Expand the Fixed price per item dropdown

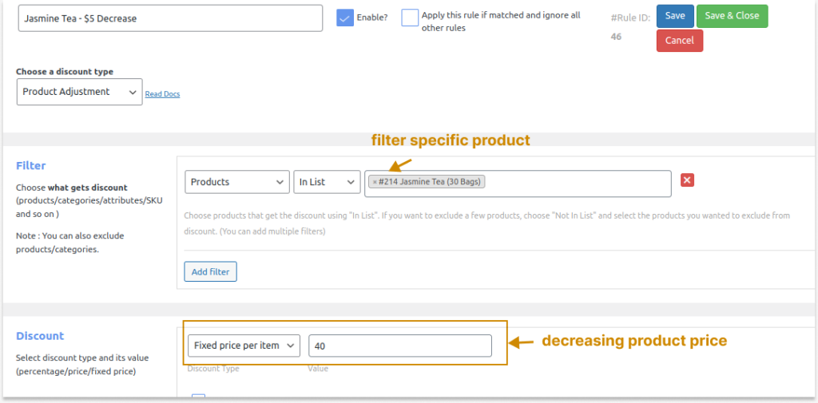point(244,346)
